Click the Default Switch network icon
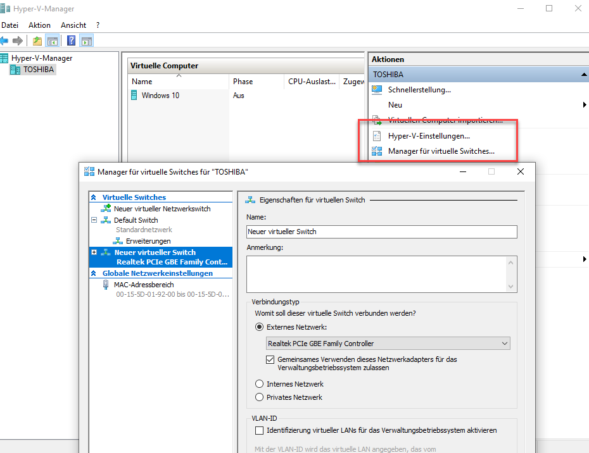589x453 pixels. [106, 220]
